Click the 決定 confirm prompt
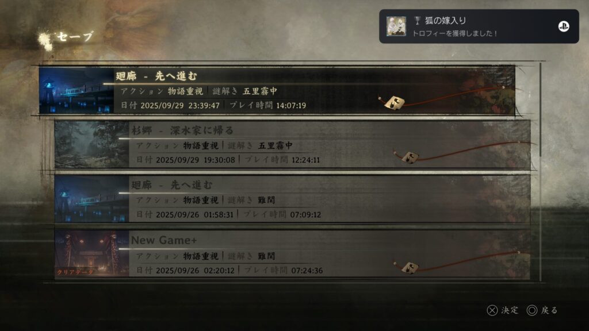Image resolution: width=589 pixels, height=331 pixels. [x=510, y=310]
